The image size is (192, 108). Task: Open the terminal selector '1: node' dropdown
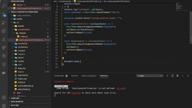coord(150,76)
